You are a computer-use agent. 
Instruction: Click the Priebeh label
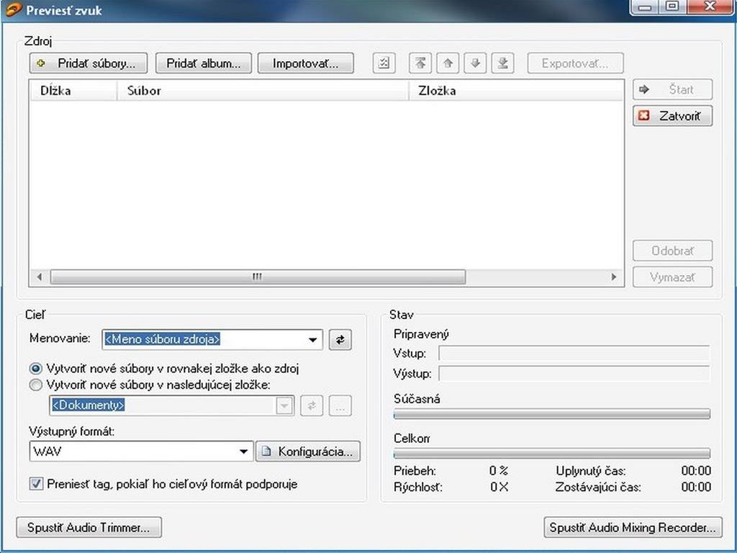415,471
